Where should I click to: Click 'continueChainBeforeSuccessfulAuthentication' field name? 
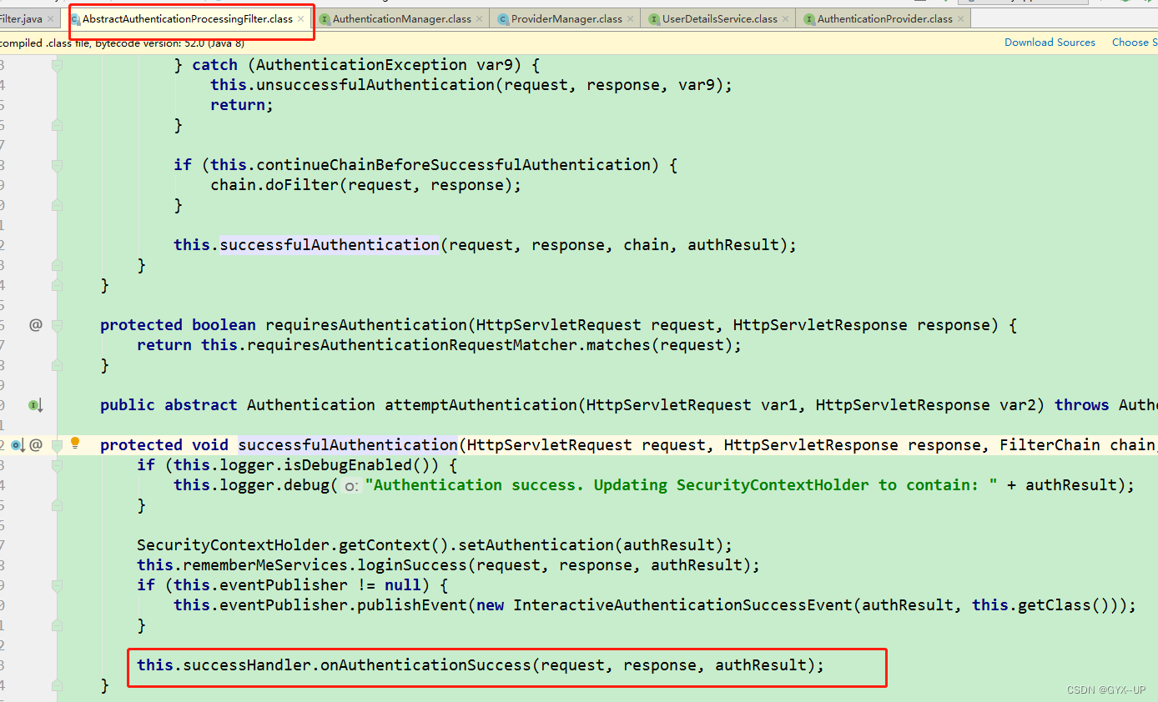452,165
